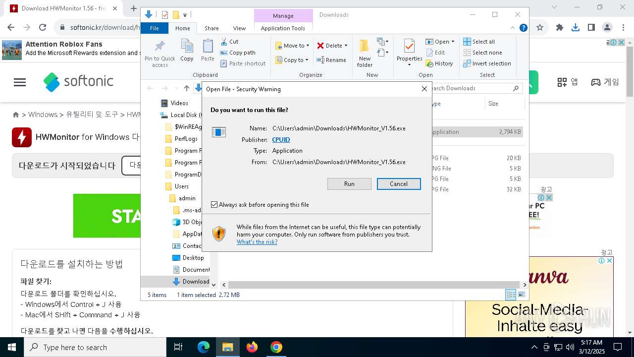Click Run in the Security Warning dialog
The height and width of the screenshot is (357, 634).
[349, 184]
